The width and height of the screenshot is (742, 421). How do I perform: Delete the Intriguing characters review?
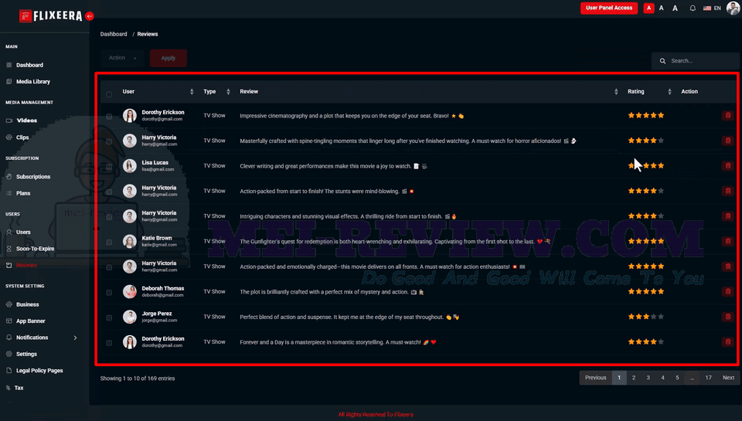coord(728,216)
